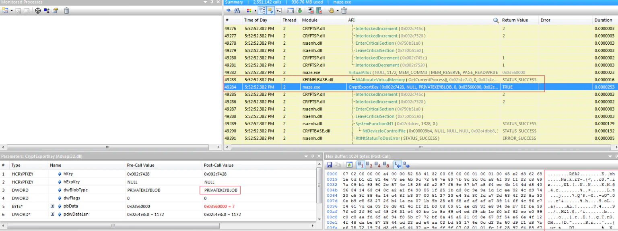The width and height of the screenshot is (618, 231).
Task: Click the Summary panel horizontal scrollbar
Action: point(420,147)
